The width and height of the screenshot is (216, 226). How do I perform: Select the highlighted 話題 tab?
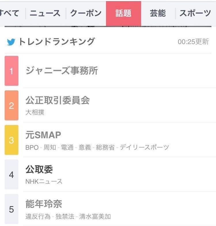point(123,13)
